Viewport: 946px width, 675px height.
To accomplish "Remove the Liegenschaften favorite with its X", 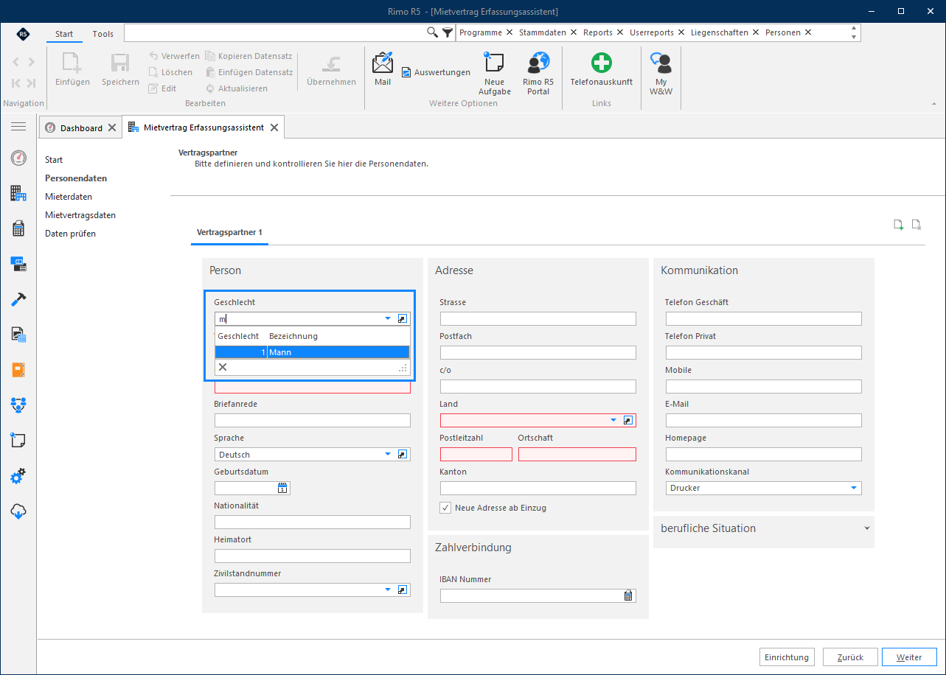I will click(755, 32).
